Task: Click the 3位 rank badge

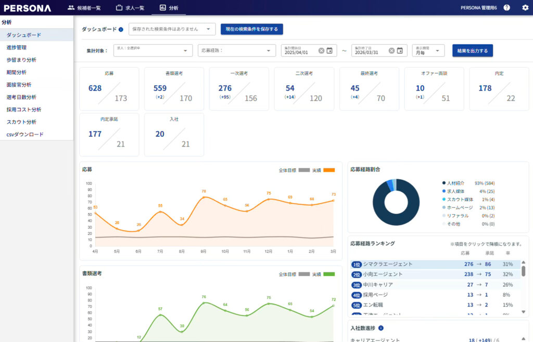Action: coord(356,285)
